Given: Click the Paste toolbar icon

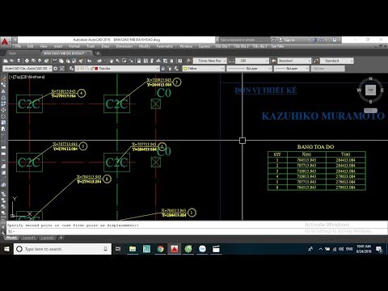Looking at the screenshot, I should [x=68, y=61].
